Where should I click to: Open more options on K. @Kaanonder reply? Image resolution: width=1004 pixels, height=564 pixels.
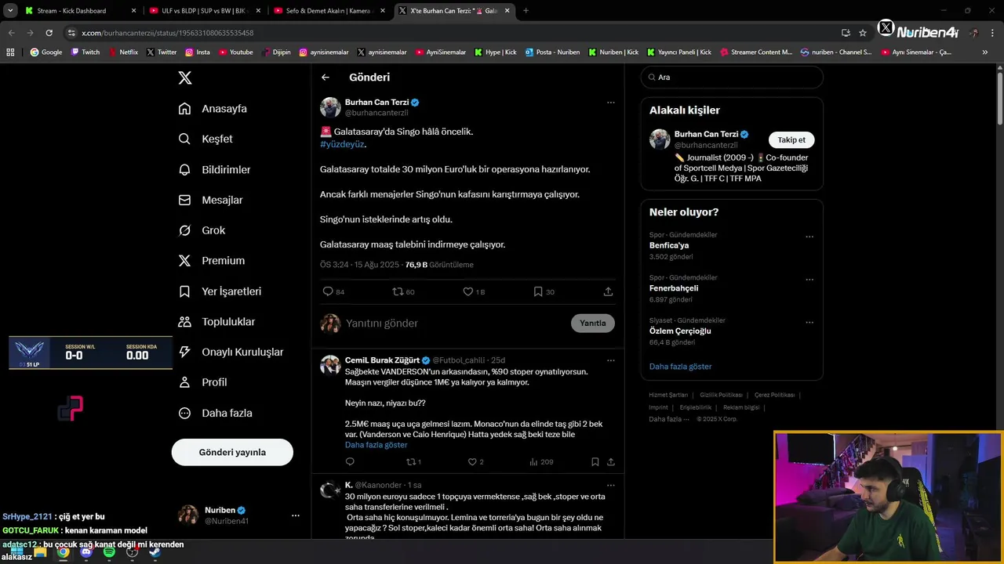click(610, 486)
